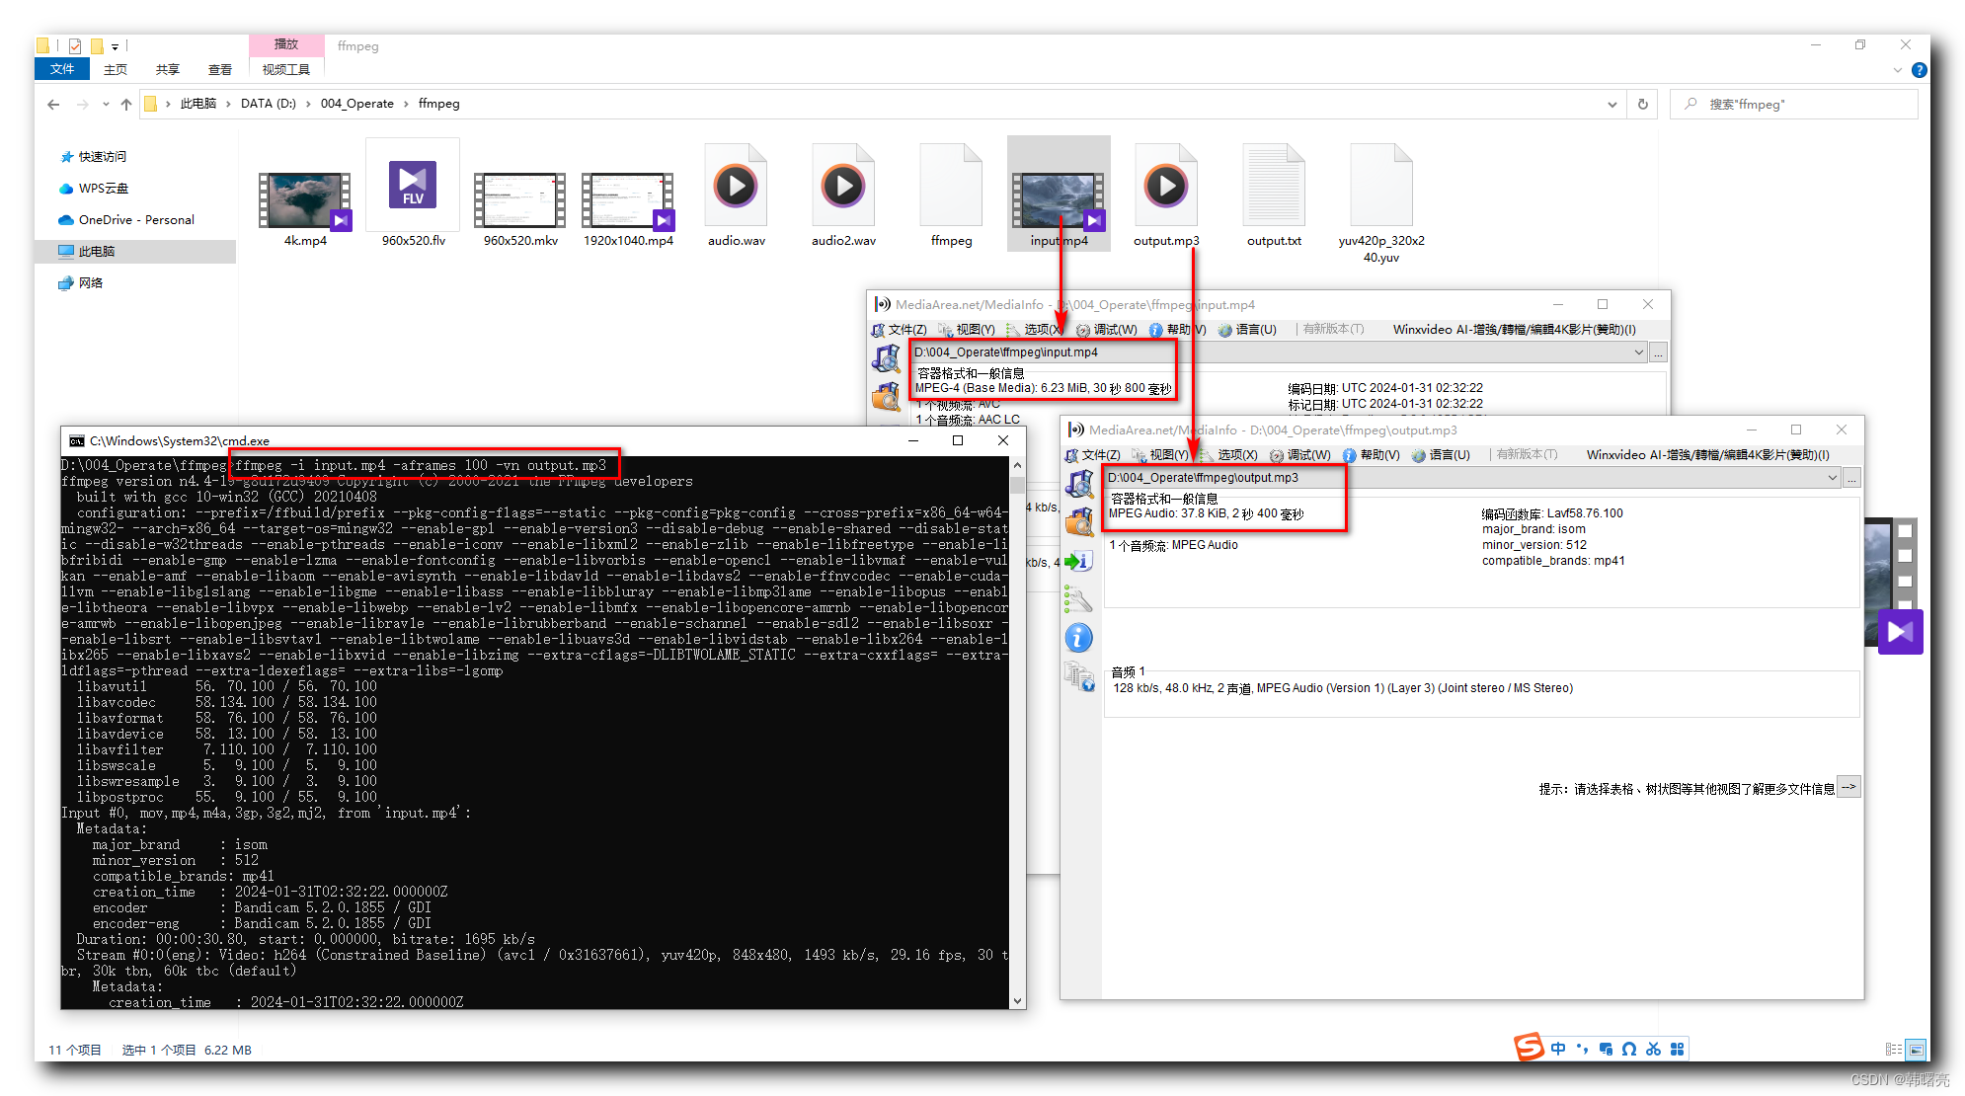1965x1096 pixels.
Task: Click browse '...' button in output.mp3 MediaInfo
Action: click(x=1852, y=478)
